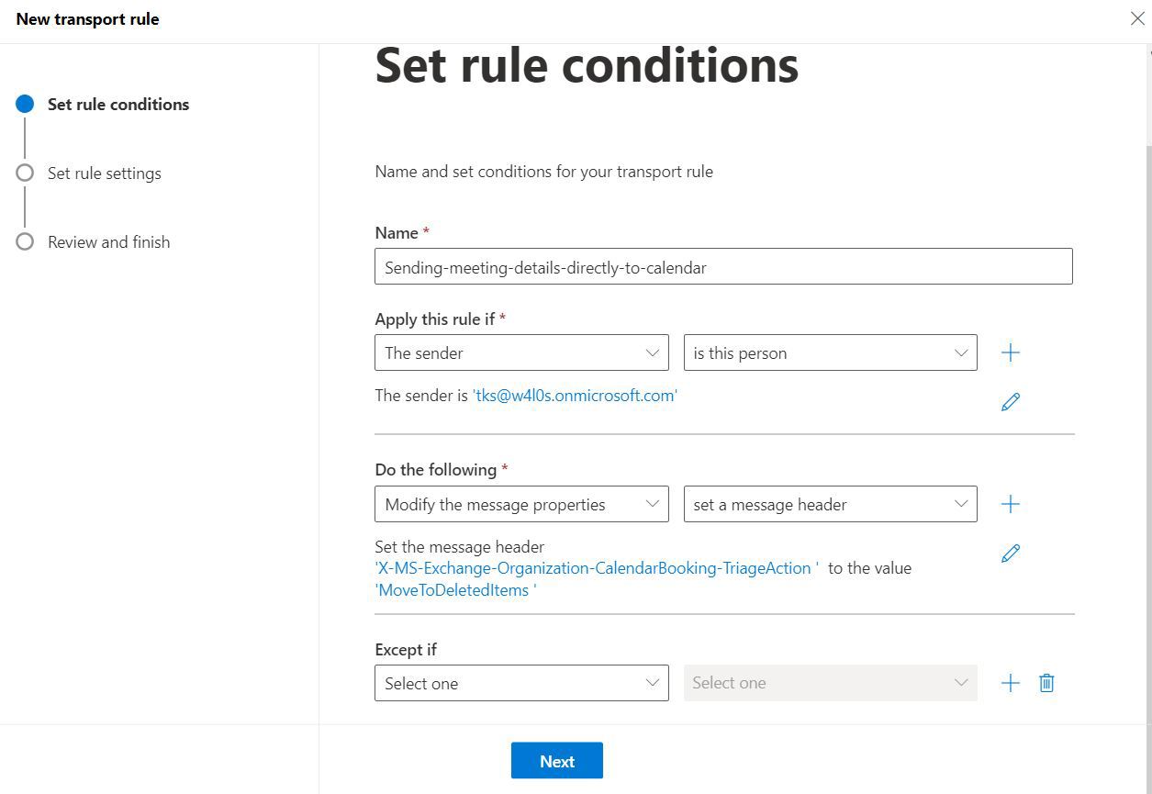Image resolution: width=1152 pixels, height=794 pixels.
Task: Click plus icon beside 'set a message header'
Action: coord(1010,504)
